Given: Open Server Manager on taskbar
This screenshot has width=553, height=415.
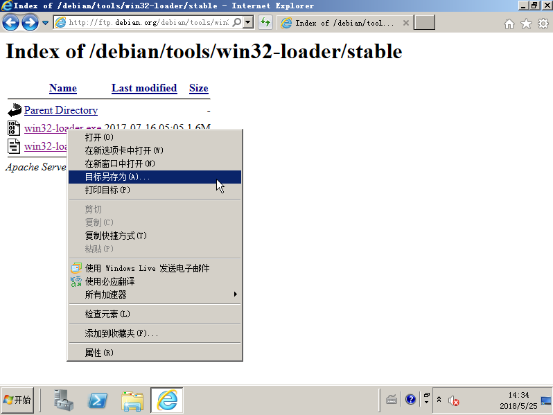Looking at the screenshot, I should pos(64,400).
